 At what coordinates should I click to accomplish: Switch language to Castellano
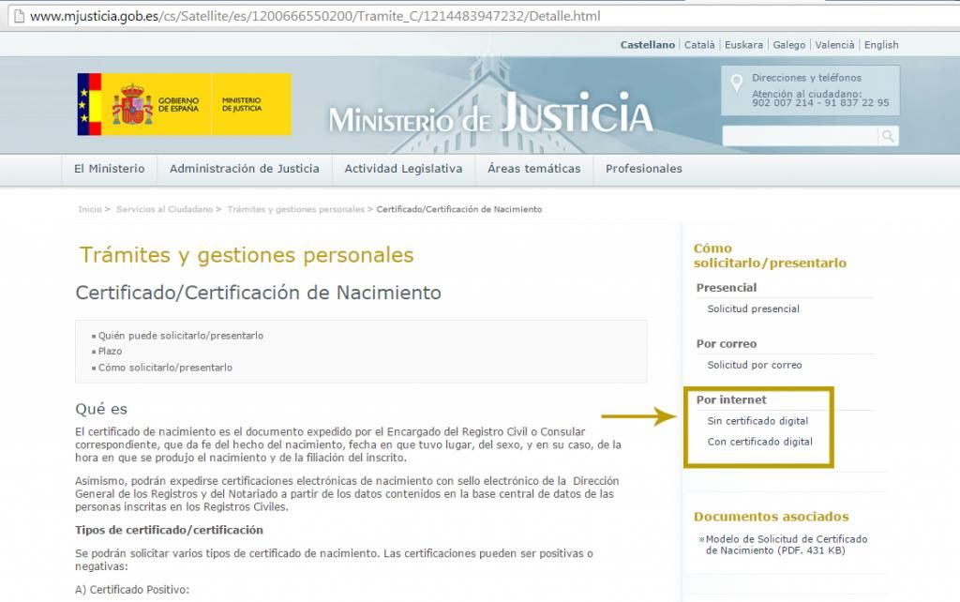click(x=647, y=45)
